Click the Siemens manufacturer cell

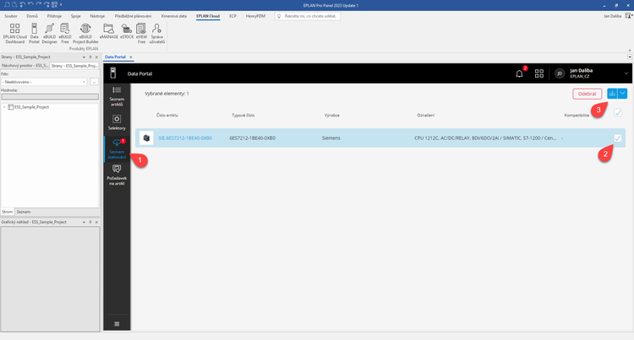[x=331, y=138]
